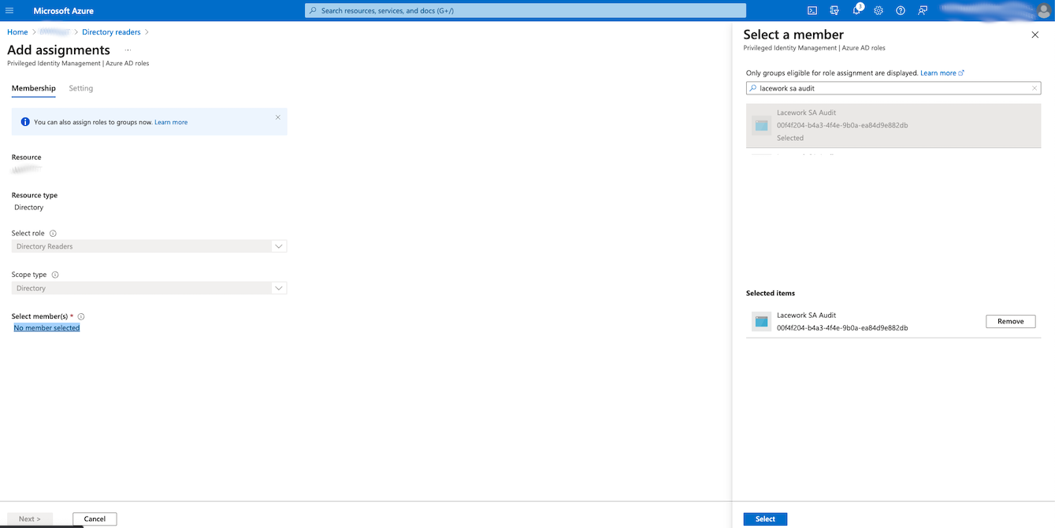This screenshot has height=528, width=1055.
Task: Open the Help question mark icon
Action: pos(901,10)
